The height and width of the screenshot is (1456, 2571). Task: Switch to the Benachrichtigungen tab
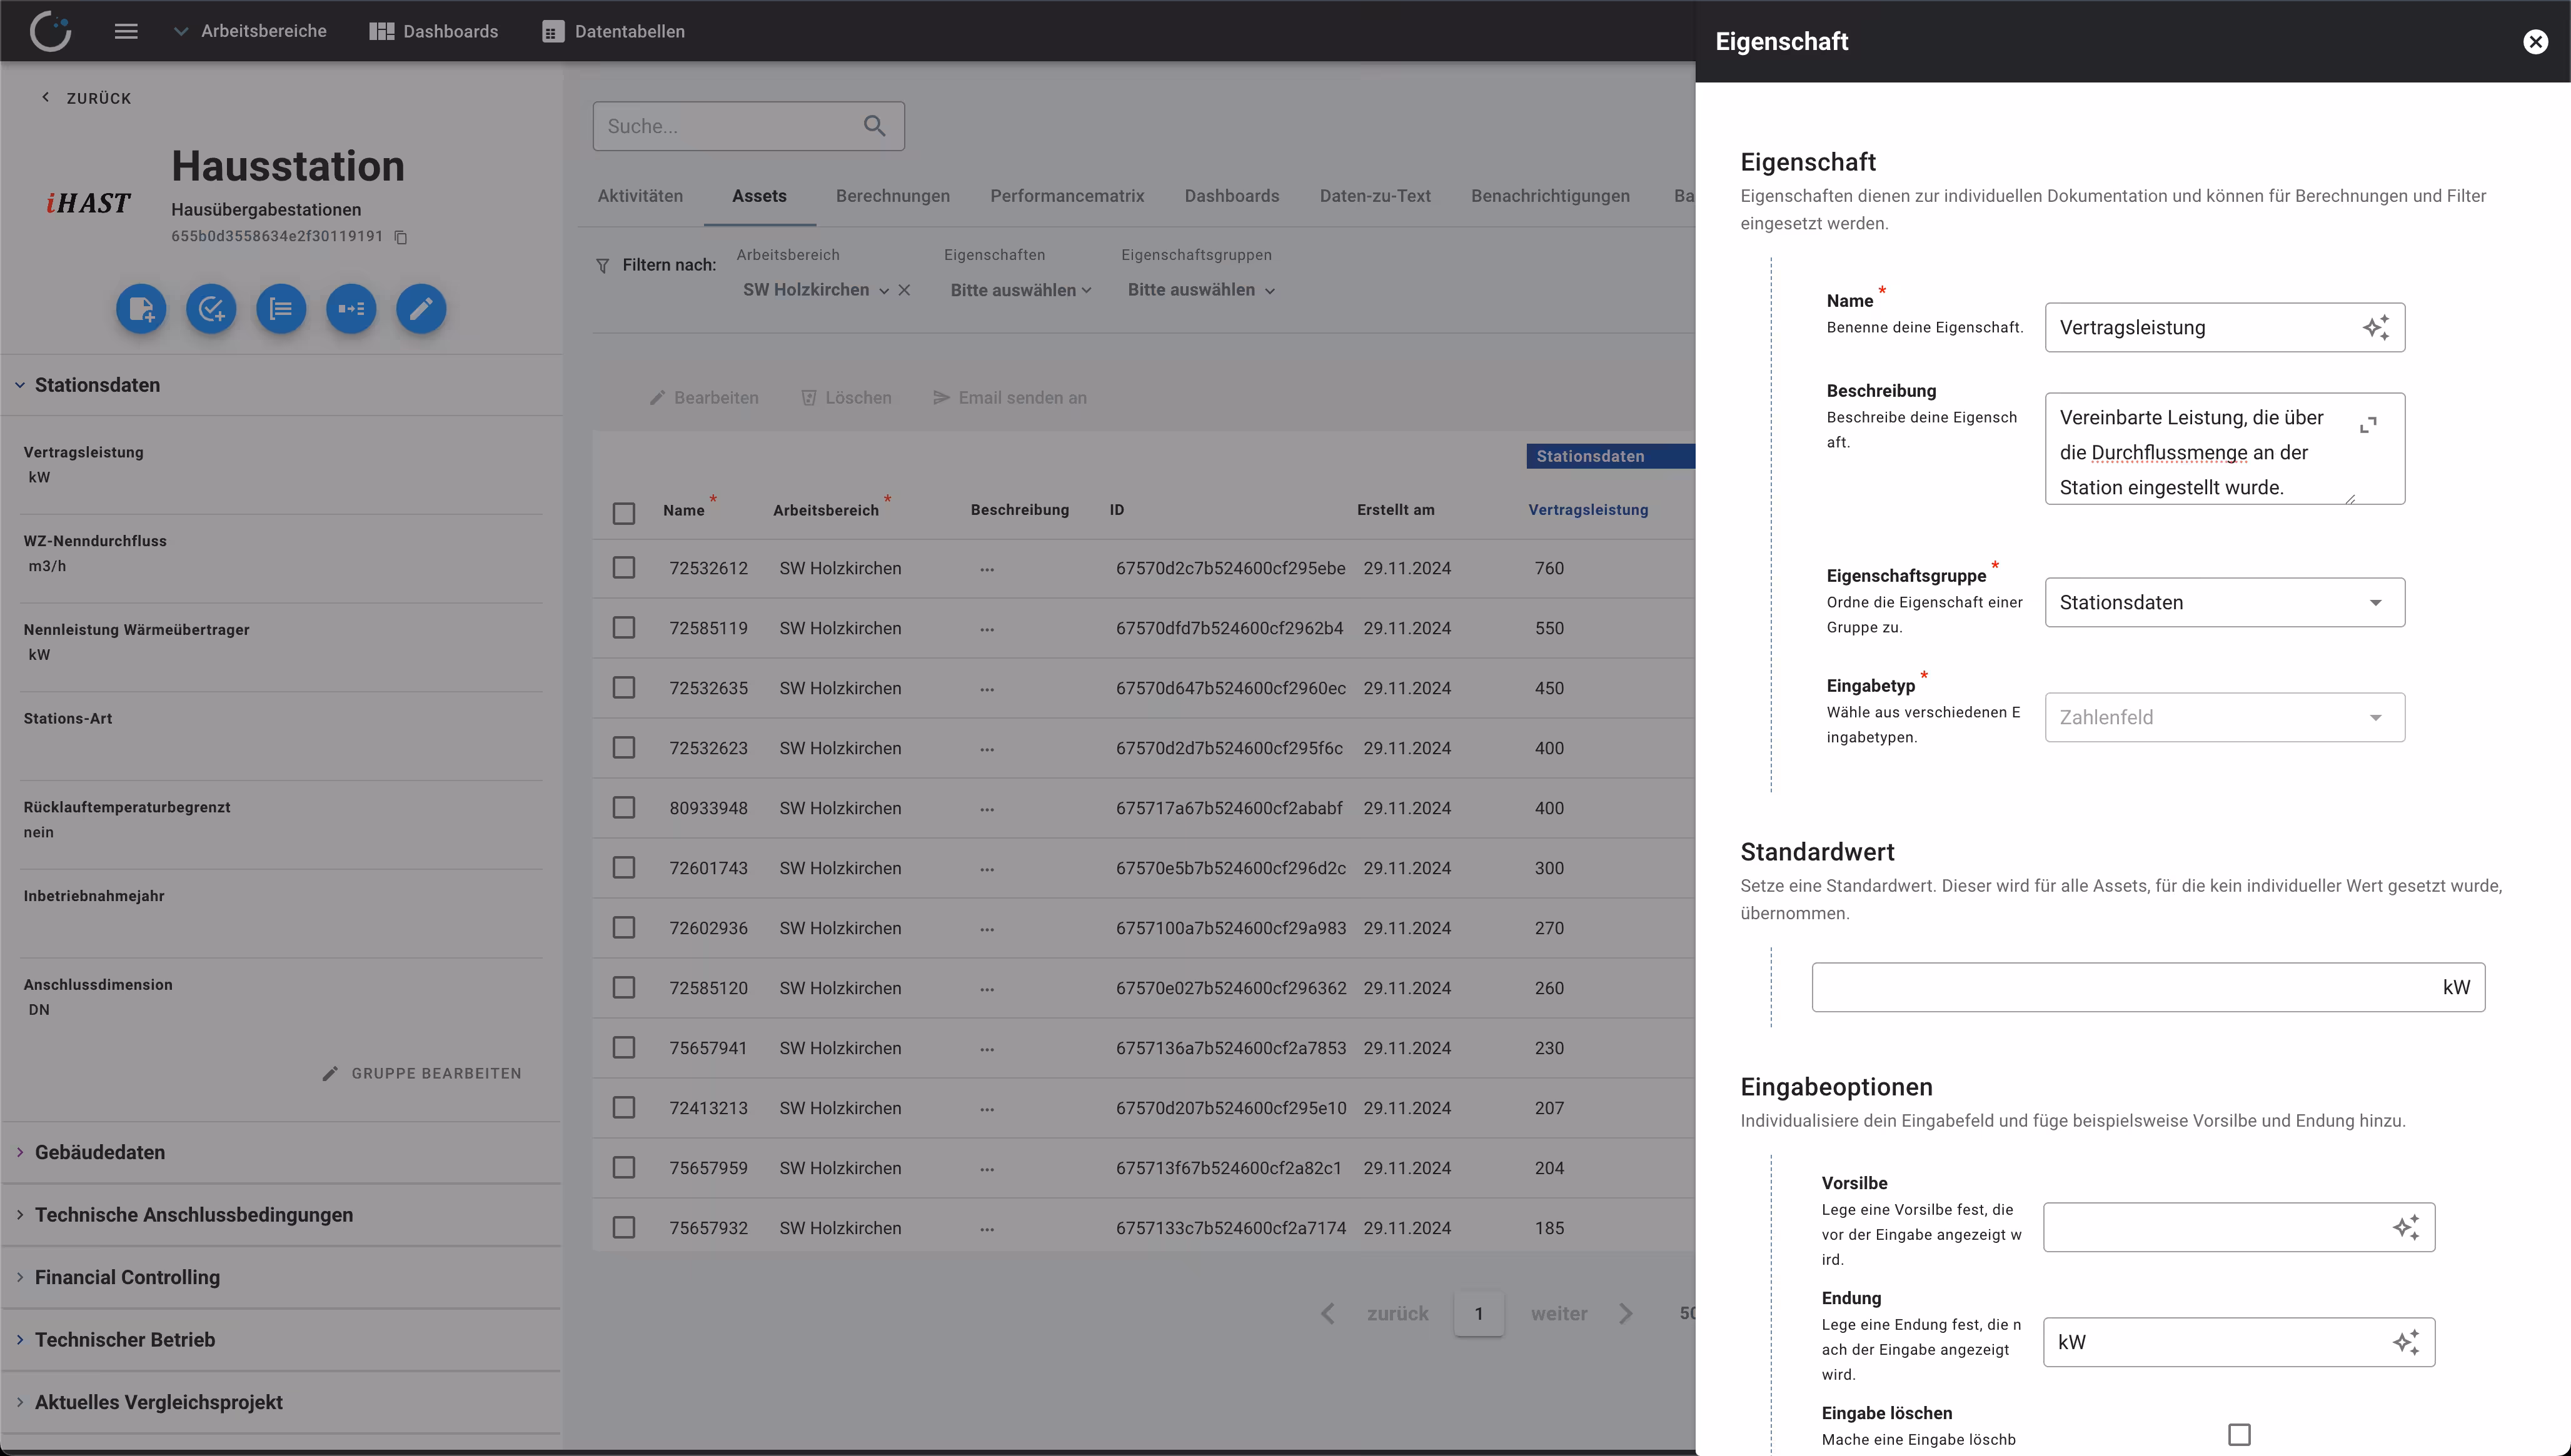(1549, 196)
